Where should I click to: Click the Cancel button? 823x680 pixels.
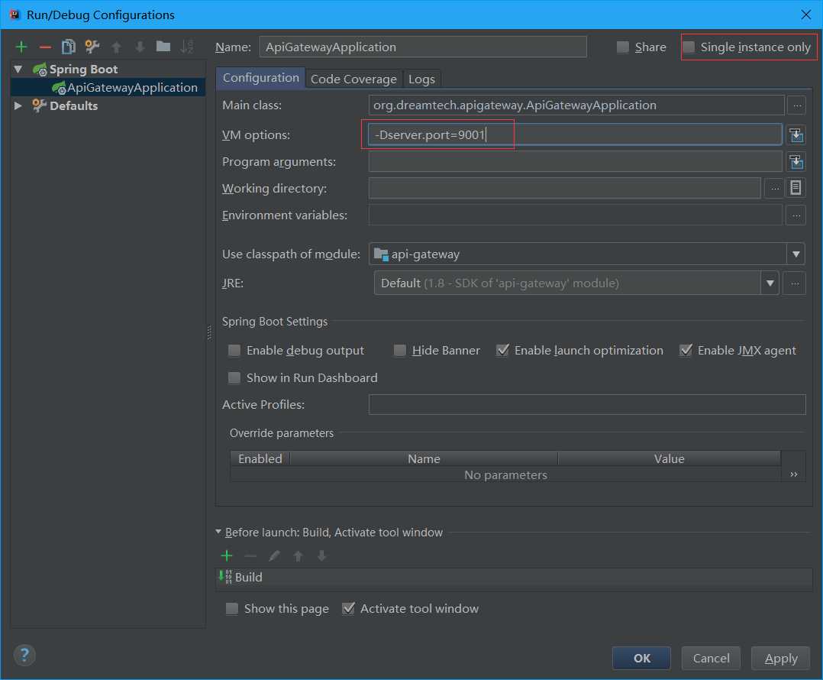click(711, 658)
